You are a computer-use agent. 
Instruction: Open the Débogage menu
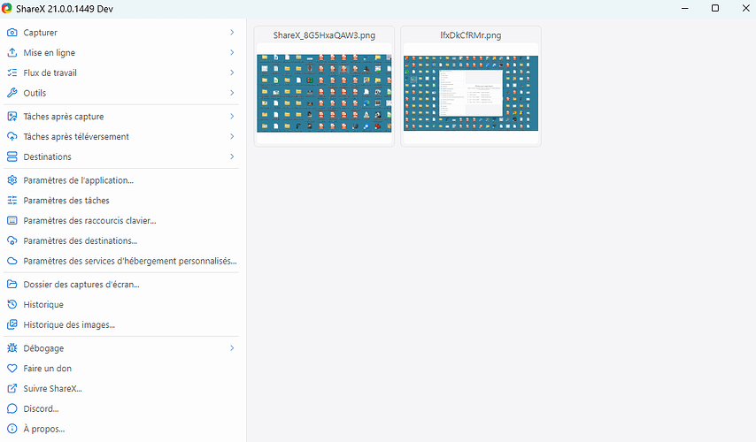coord(121,348)
